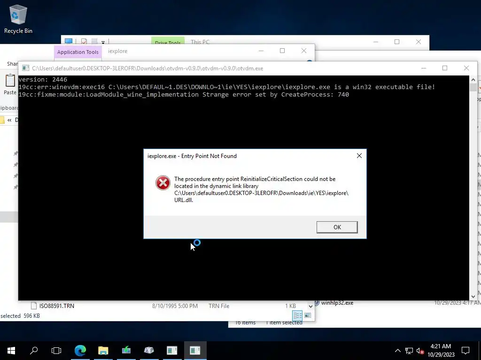Viewport: 481px width, 360px height.
Task: Open the otvdm.exe console window system menu icon
Action: click(25, 68)
